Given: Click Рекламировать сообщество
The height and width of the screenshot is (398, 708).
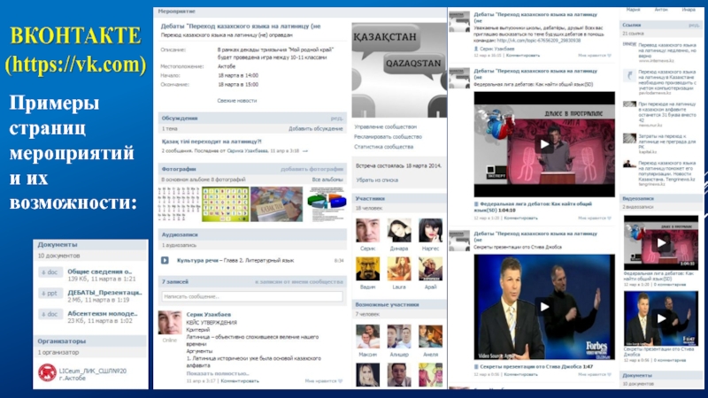Looking at the screenshot, I should [388, 137].
